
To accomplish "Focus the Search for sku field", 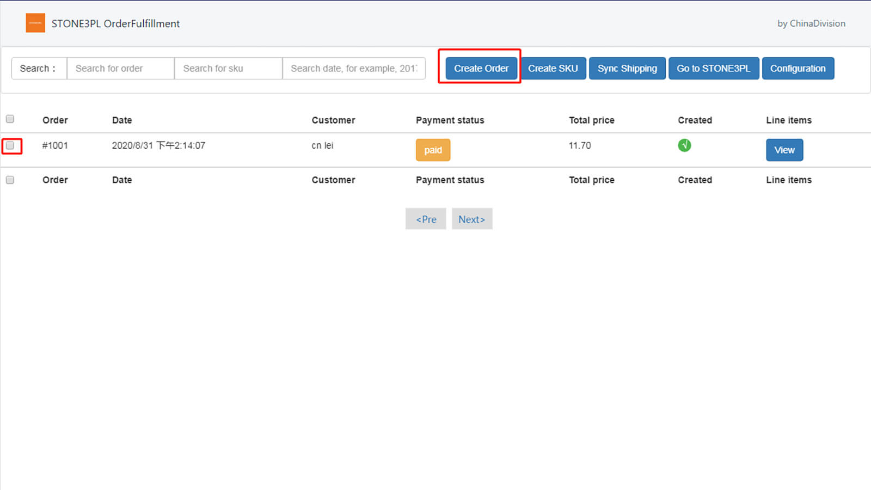I will pyautogui.click(x=228, y=69).
